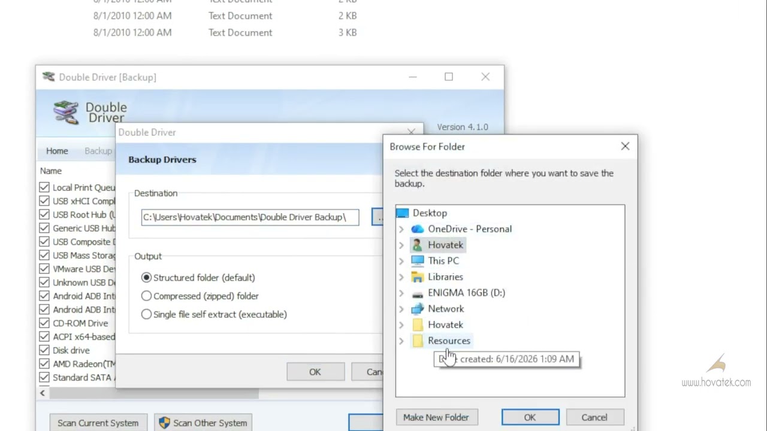Image resolution: width=767 pixels, height=431 pixels.
Task: Click OK in Browse For Folder dialog
Action: 530,417
